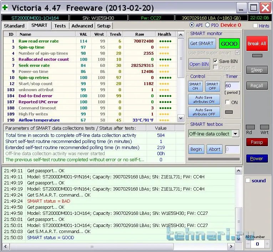Click the Raw column header
The width and height of the screenshot is (273, 252).
(x=140, y=34)
